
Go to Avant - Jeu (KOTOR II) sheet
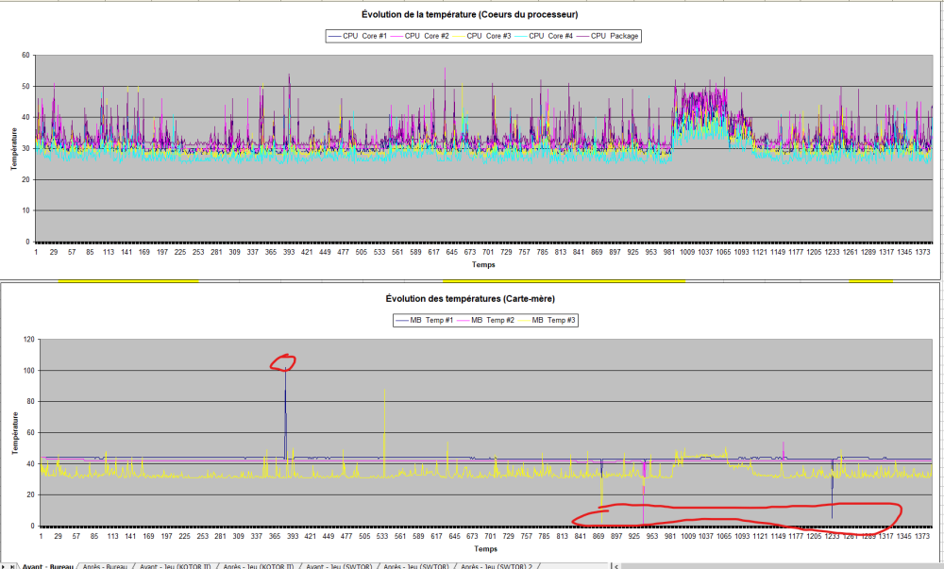pos(176,566)
